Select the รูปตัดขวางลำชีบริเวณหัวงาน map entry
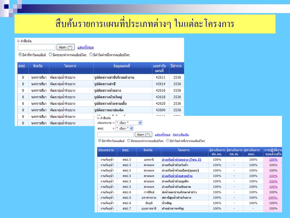 (114, 77)
